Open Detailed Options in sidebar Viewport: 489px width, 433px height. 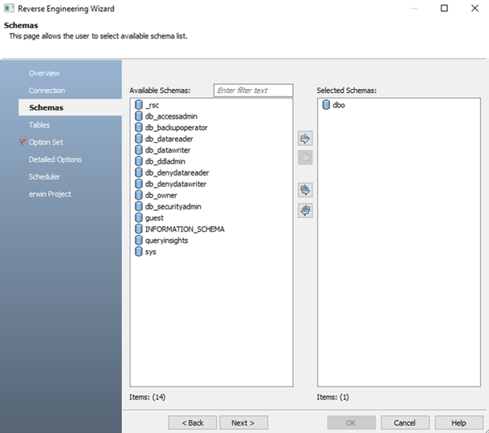[x=55, y=160]
